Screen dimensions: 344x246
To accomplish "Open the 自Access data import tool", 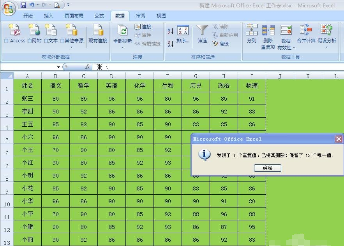I will point(14,34).
